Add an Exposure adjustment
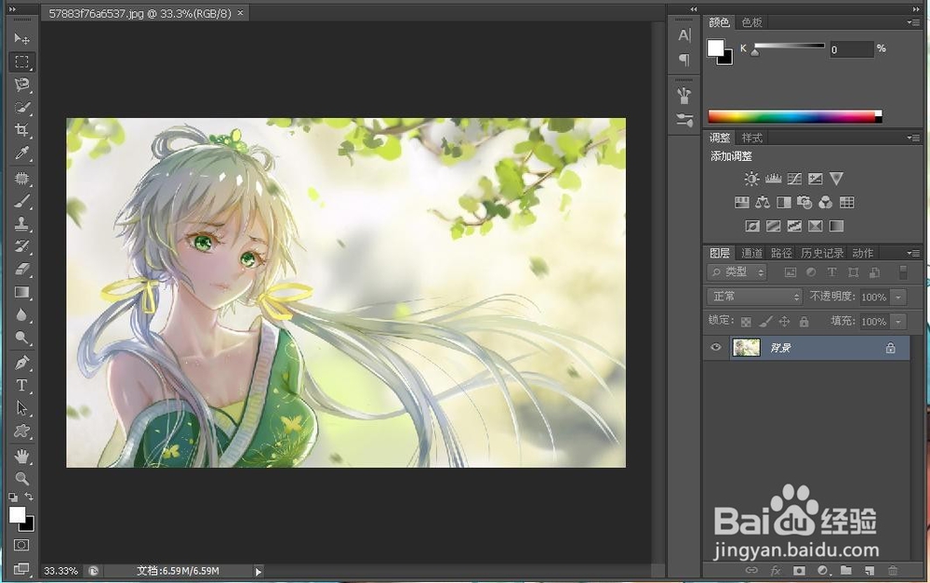The image size is (930, 583). tap(816, 179)
